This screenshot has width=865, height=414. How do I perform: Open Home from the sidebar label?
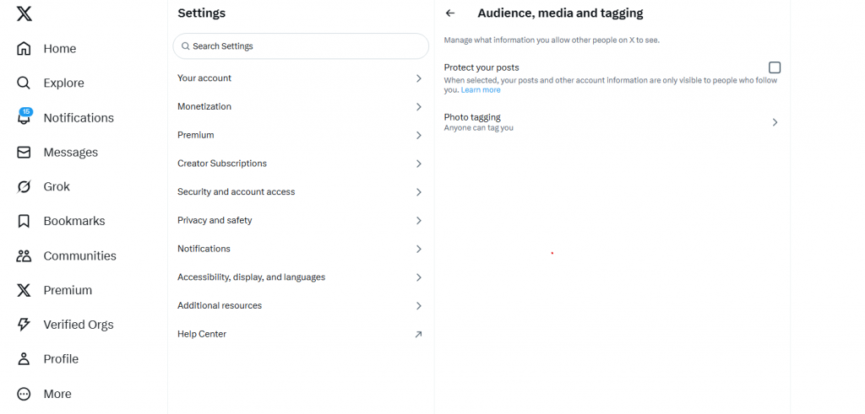tap(60, 48)
